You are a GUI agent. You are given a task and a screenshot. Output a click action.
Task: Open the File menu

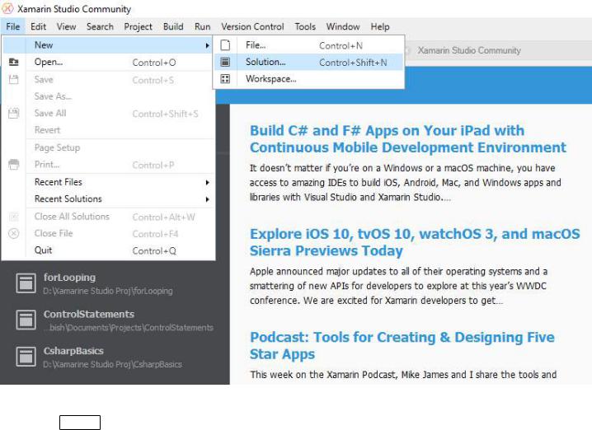point(13,27)
